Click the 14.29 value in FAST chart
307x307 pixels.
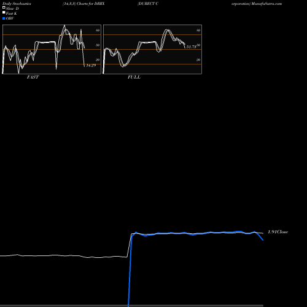click(x=91, y=65)
